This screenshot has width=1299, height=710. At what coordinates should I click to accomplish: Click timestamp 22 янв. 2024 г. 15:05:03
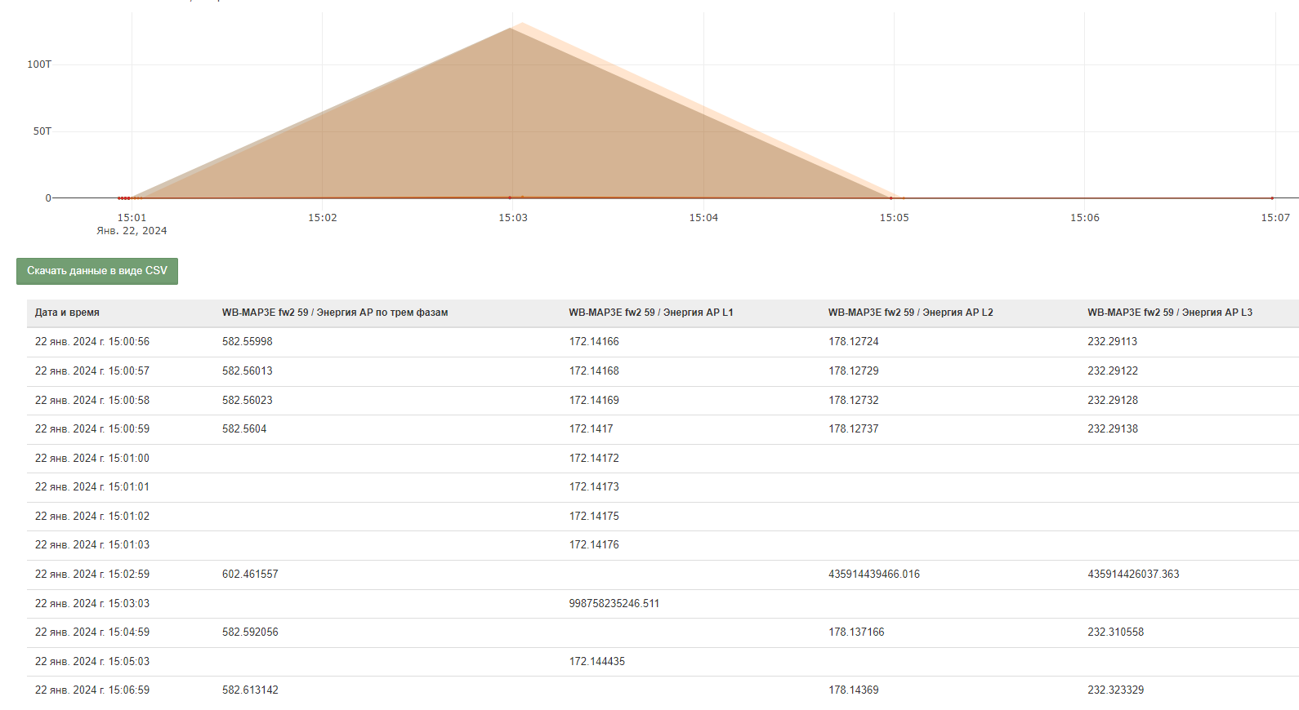(92, 662)
